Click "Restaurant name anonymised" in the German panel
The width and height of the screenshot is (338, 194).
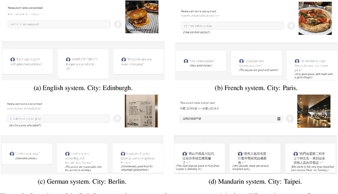[x=25, y=104]
